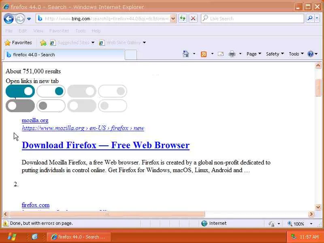Click the vertical scrollbar up arrow
Screen dimensions: 324x243
pyautogui.click(x=318, y=66)
